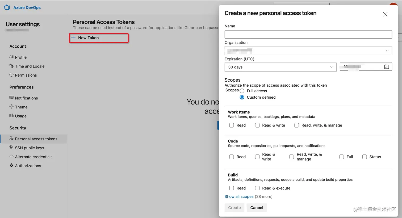Open the 30 days expiration dropdown
Image resolution: width=402 pixels, height=218 pixels.
pos(280,67)
